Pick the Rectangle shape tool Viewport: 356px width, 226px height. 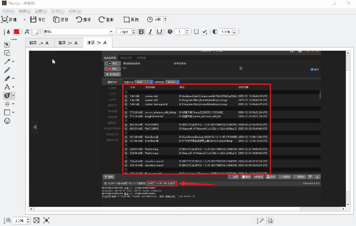[7, 113]
